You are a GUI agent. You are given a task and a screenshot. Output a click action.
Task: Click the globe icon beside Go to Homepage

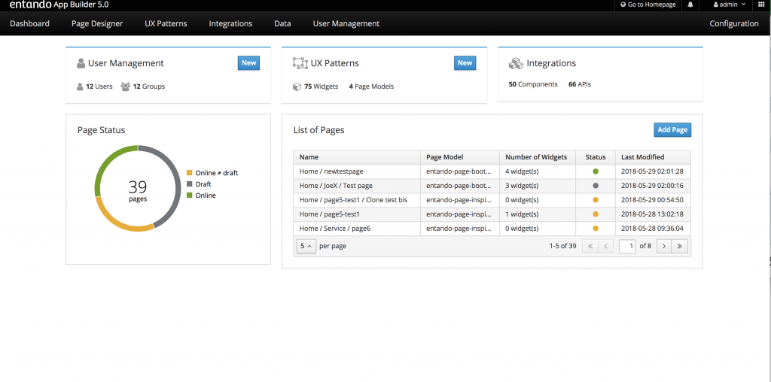point(623,5)
